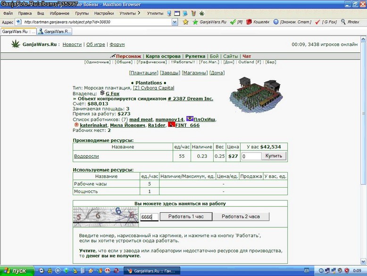Viewport: 367px width, 276px height.
Task: Open the address bar dropdown arrow
Action: click(x=175, y=22)
